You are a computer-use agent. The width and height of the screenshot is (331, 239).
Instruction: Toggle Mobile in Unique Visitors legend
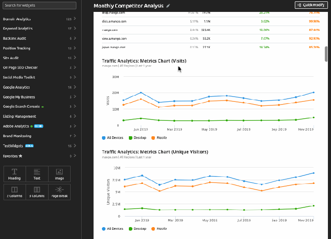coord(159,229)
